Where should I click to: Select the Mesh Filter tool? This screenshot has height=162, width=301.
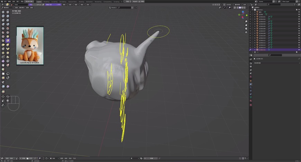tap(3, 87)
